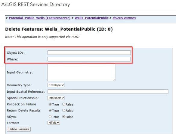176x137 pixels.
Task: Open the Potential_Public_Wells (FeatureServer) breadcrumb link
Action: coord(40,18)
